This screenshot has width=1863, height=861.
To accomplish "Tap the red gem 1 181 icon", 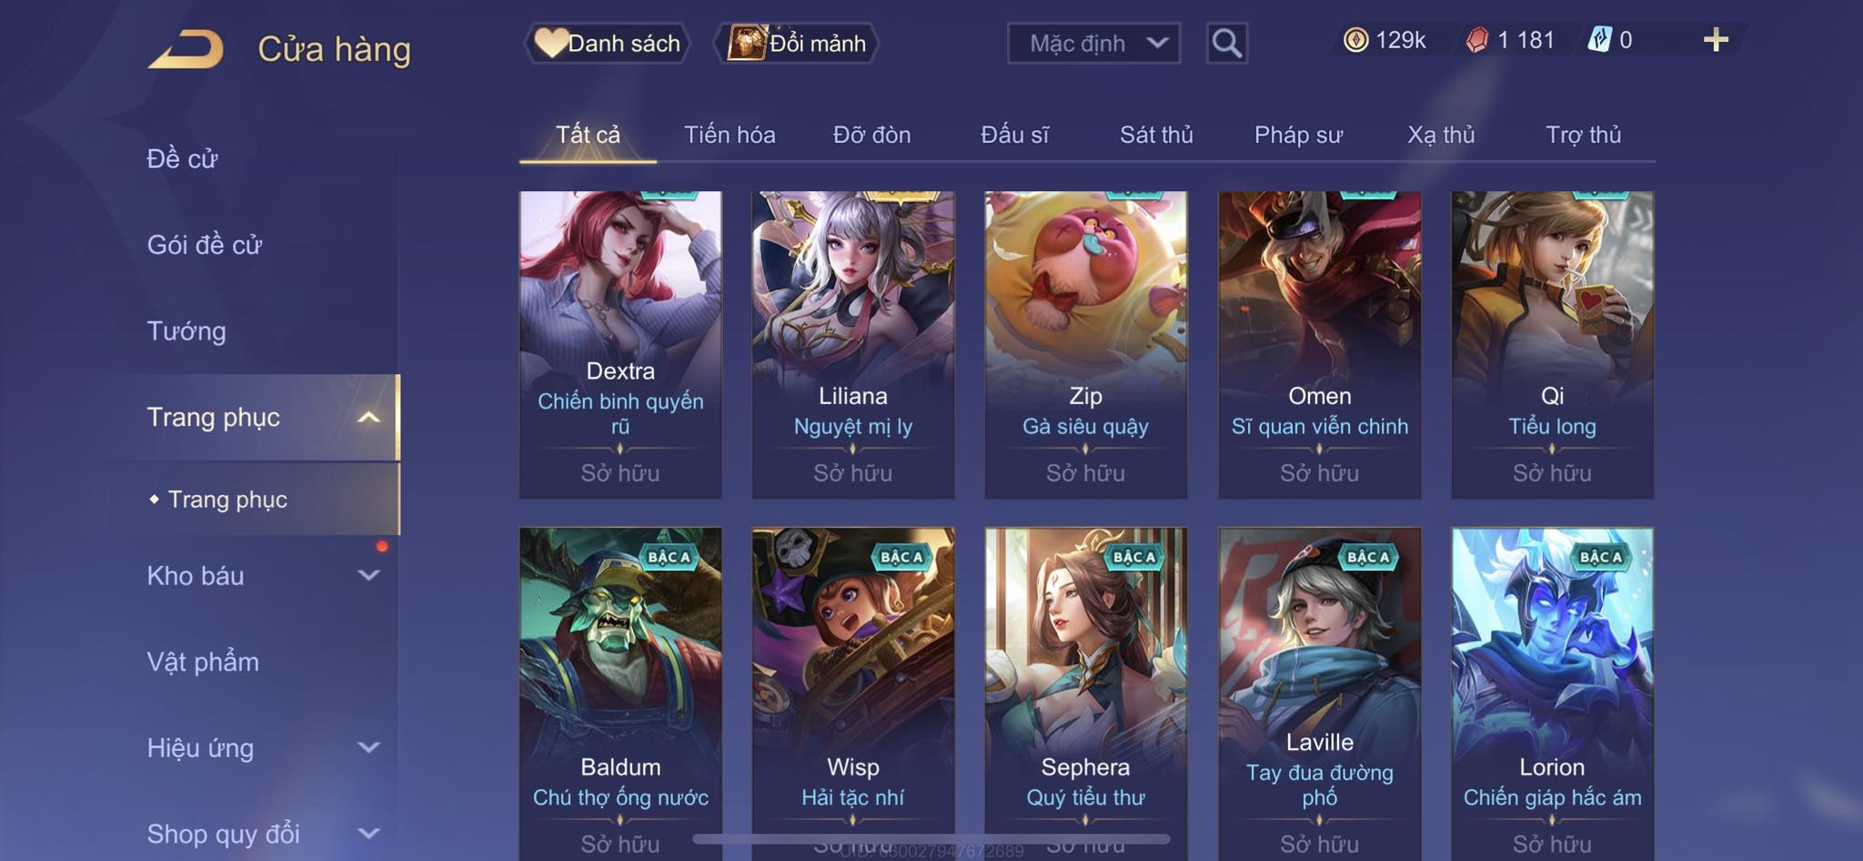I will (x=1477, y=40).
